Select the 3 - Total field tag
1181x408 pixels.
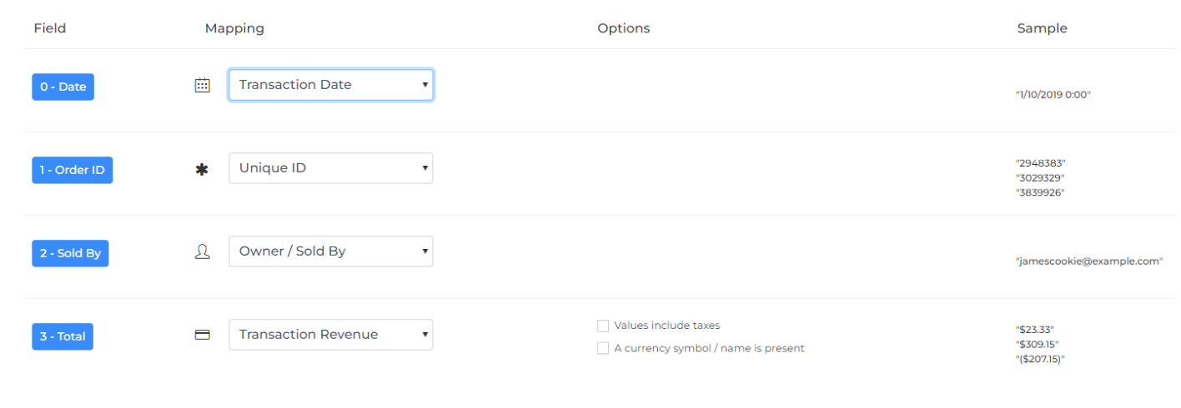[63, 336]
